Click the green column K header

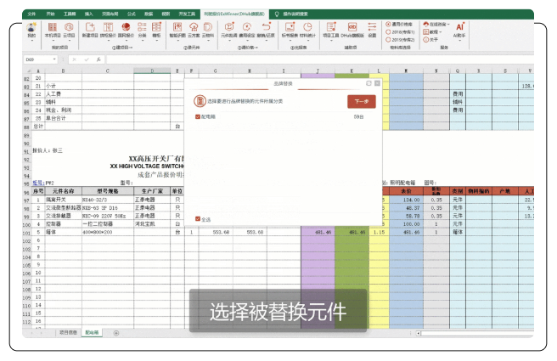pyautogui.click(x=352, y=71)
